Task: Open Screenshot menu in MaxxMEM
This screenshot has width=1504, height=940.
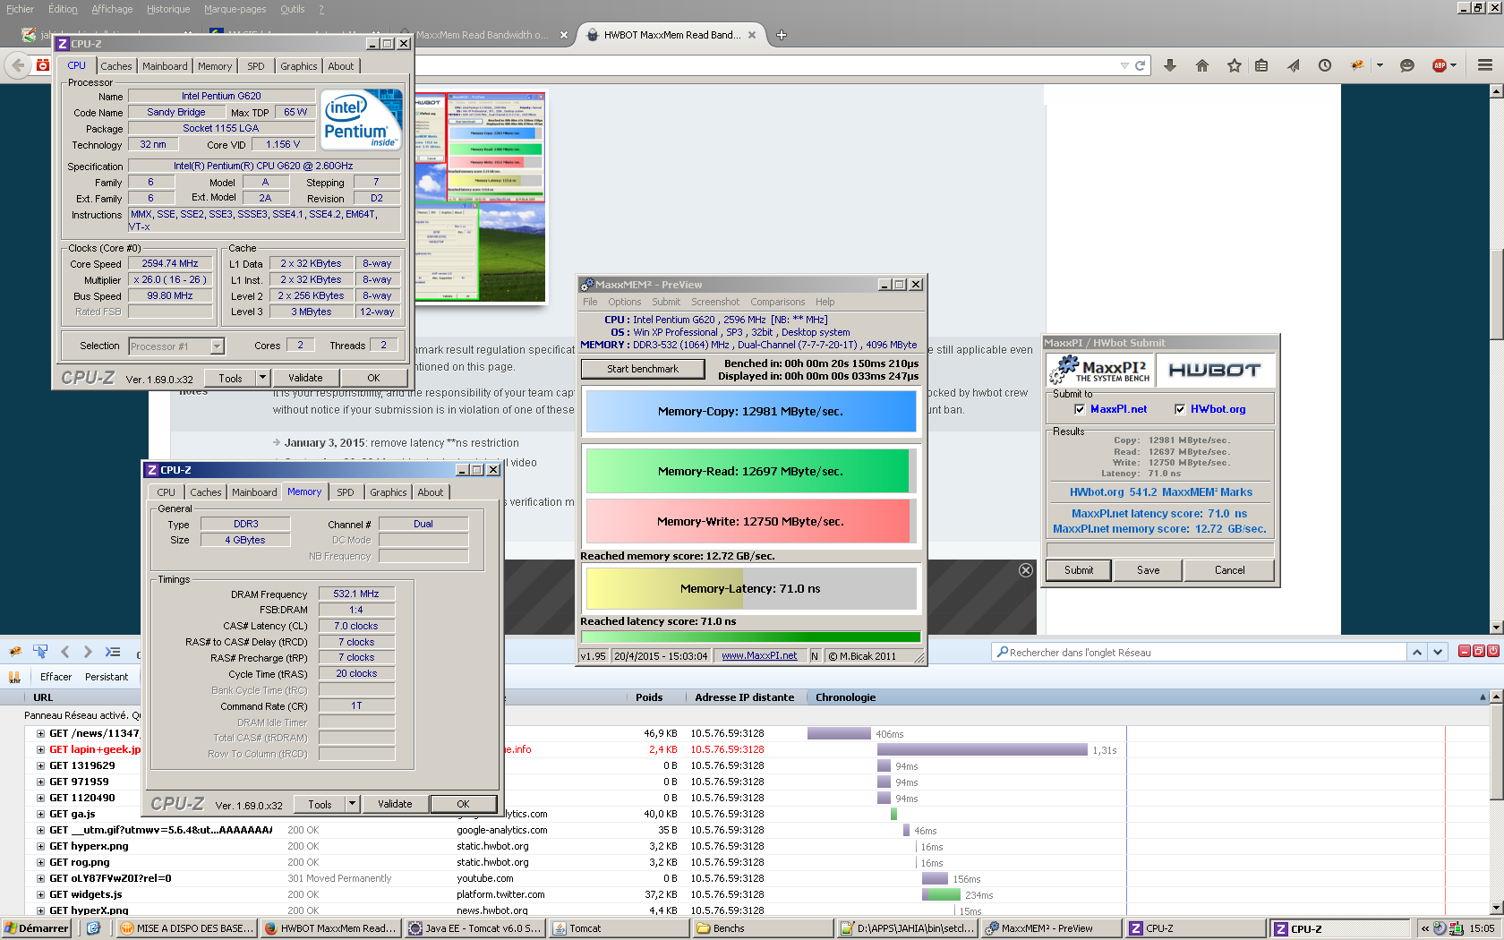Action: pyautogui.click(x=715, y=302)
